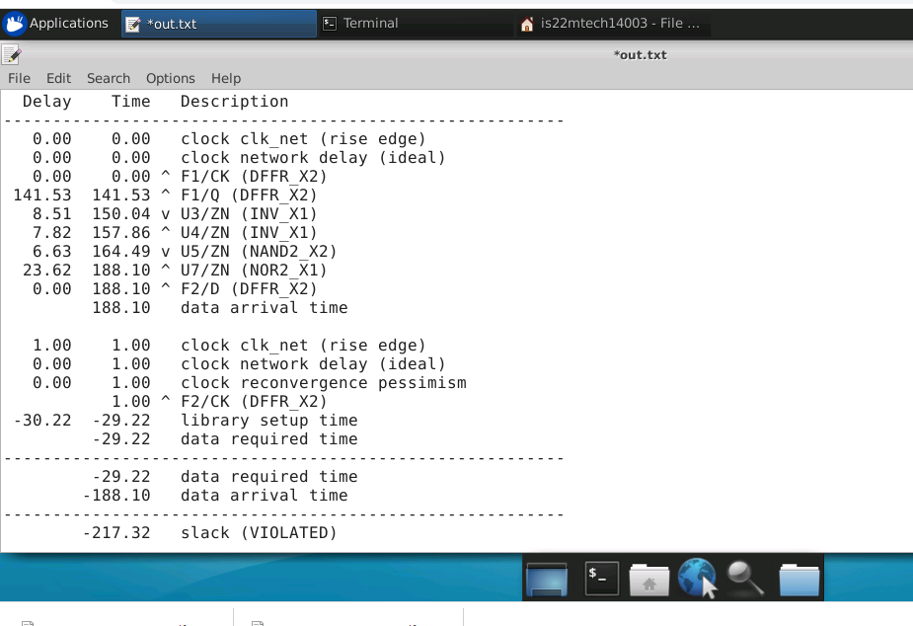Viewport: 913px width, 626px height.
Task: Click the home icon on is22mtech14003 taskbar entry
Action: tap(527, 23)
